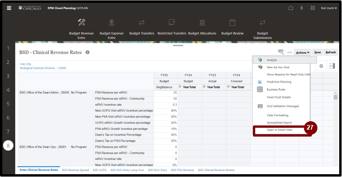The image size is (342, 177).
Task: Click PSA Revenue per wRVU value cell
Action: pyautogui.click(x=166, y=93)
